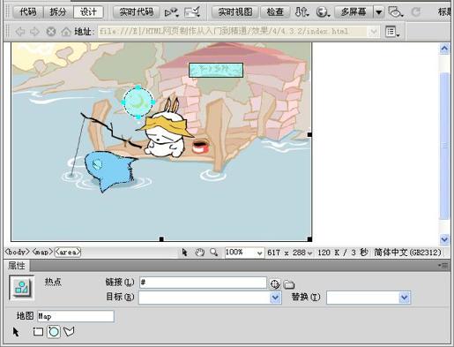Activate the hand tool in status bar
454x347 pixels.
(x=200, y=253)
